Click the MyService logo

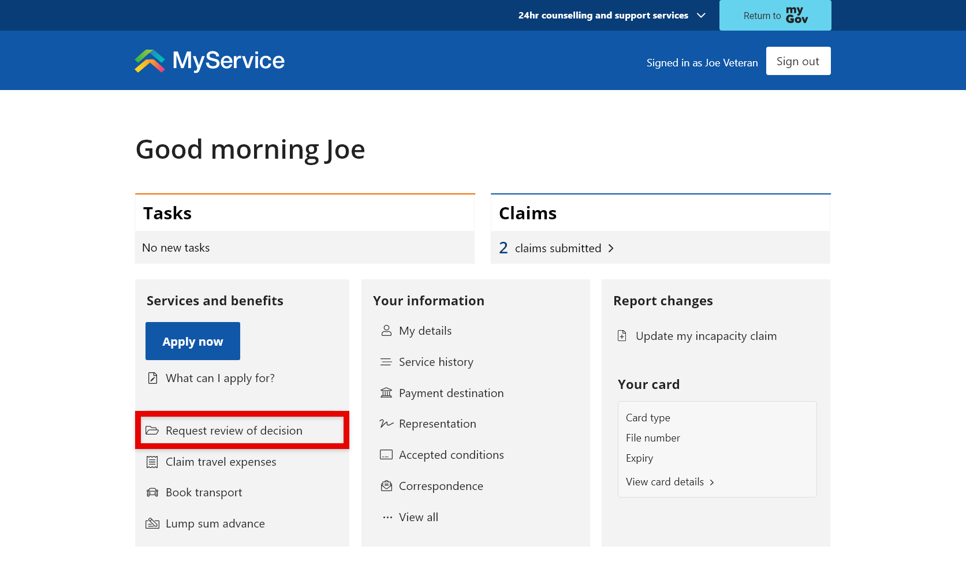pyautogui.click(x=208, y=60)
